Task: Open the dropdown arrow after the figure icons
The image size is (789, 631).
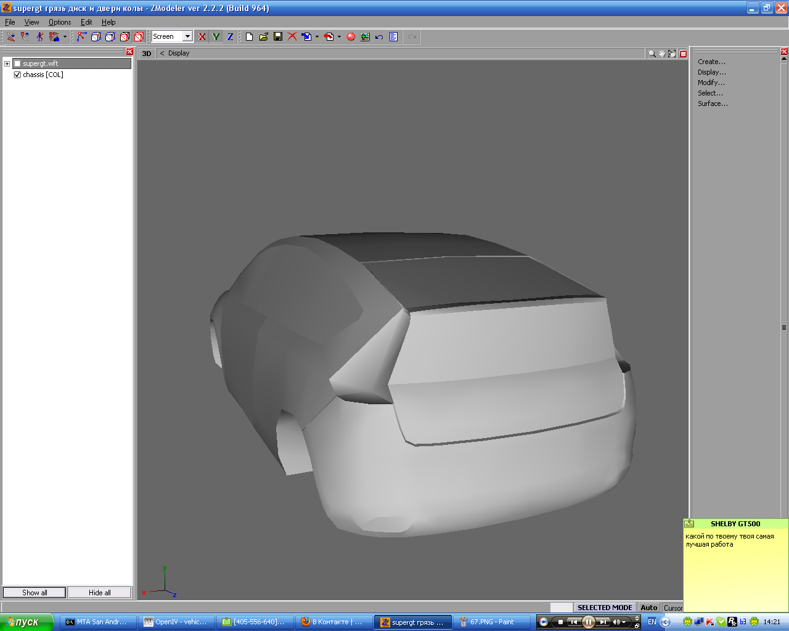Action: coord(65,37)
